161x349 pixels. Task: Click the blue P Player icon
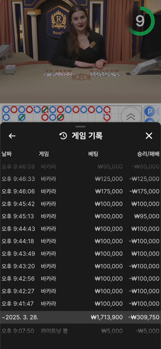[x=150, y=111]
